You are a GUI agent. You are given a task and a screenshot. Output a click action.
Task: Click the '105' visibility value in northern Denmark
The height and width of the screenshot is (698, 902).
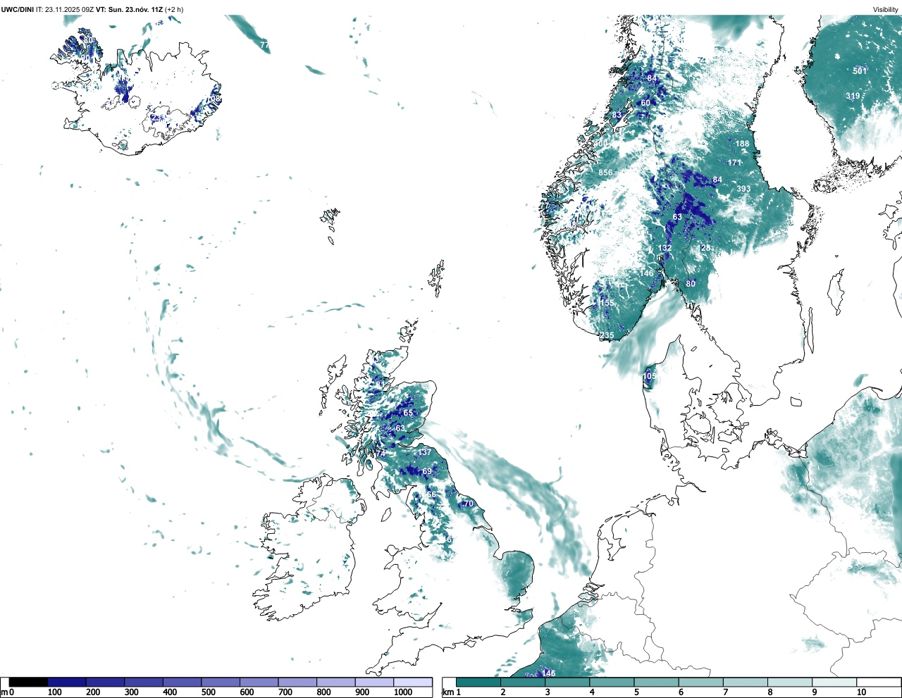pyautogui.click(x=650, y=376)
